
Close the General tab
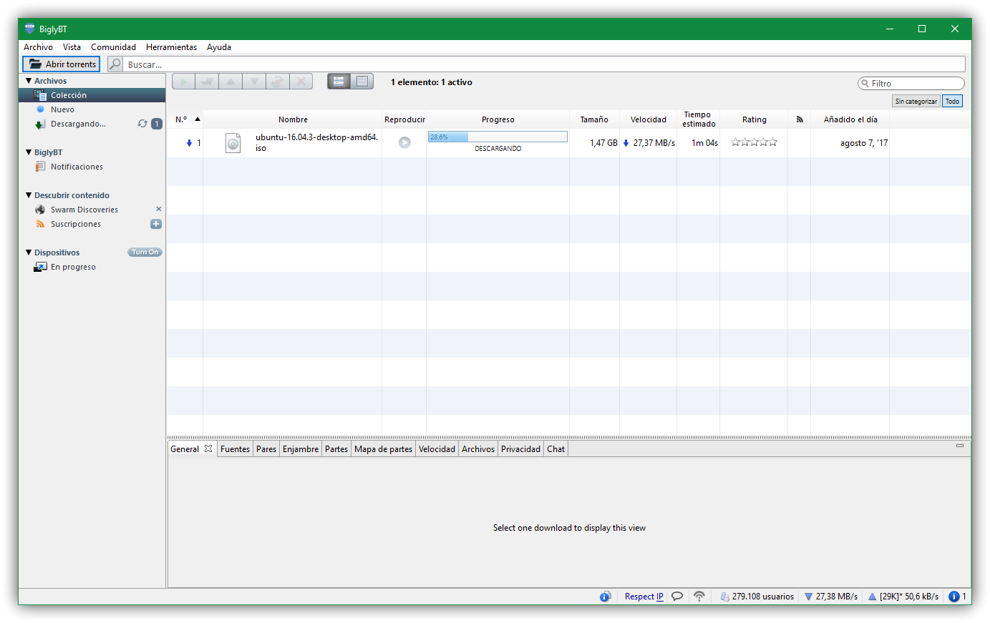(208, 448)
